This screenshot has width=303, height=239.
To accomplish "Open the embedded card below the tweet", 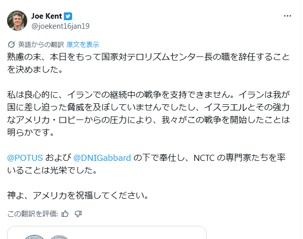I will click(107, 233).
